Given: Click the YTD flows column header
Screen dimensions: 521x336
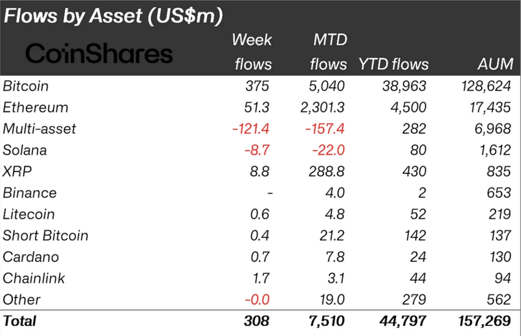Looking at the screenshot, I should (x=393, y=64).
